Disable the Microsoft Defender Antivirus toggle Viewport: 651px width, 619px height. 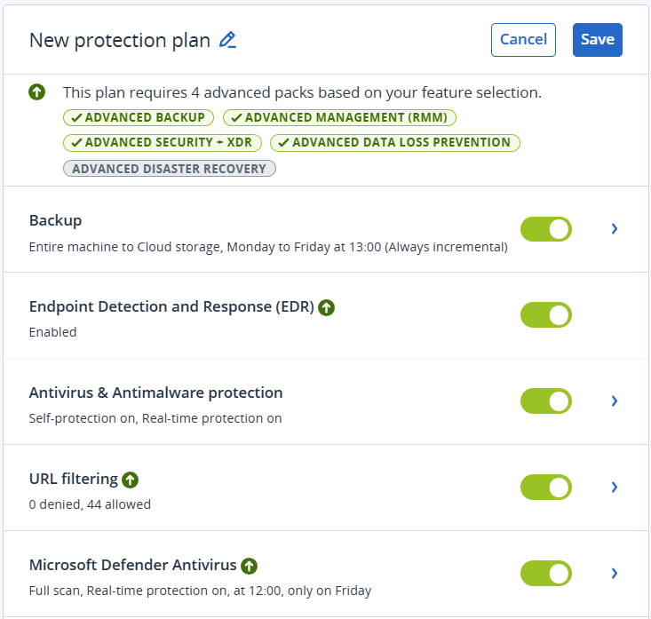[x=545, y=574]
